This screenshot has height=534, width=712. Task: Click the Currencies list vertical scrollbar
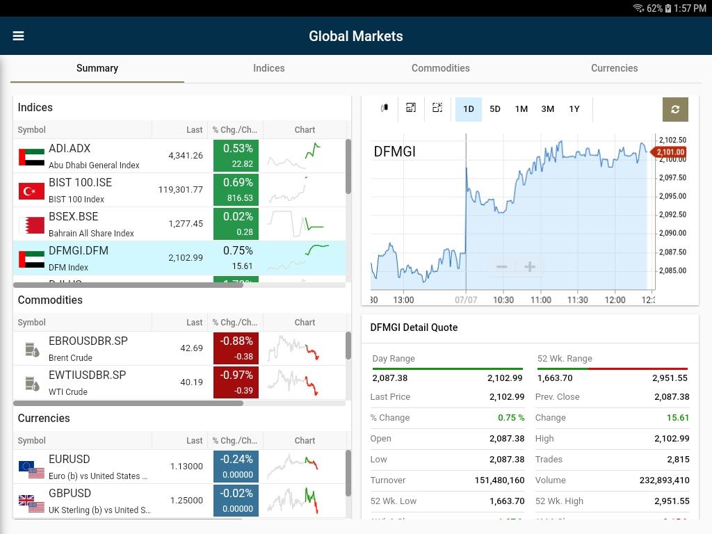click(348, 473)
